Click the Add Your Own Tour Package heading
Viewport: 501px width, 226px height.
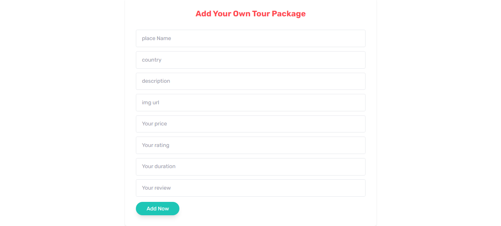tap(250, 14)
